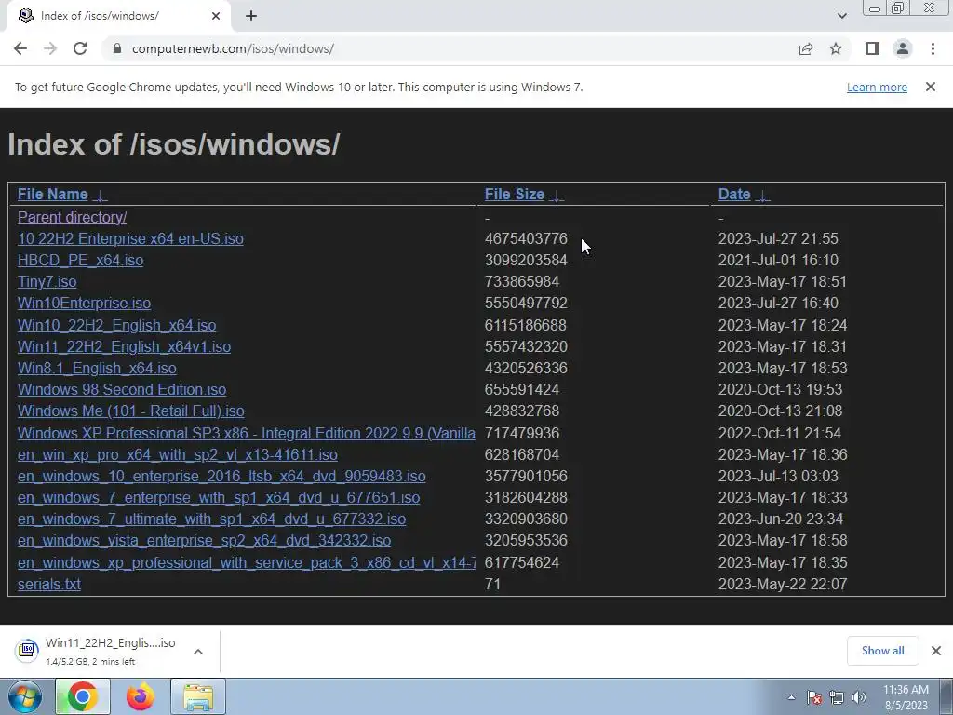Show hidden system tray icons
This screenshot has height=715, width=953.
791,697
